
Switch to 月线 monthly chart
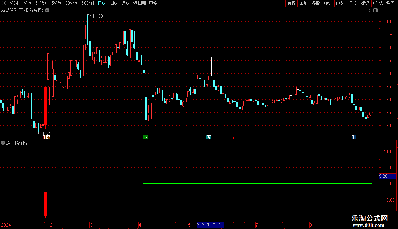coord(126,3)
